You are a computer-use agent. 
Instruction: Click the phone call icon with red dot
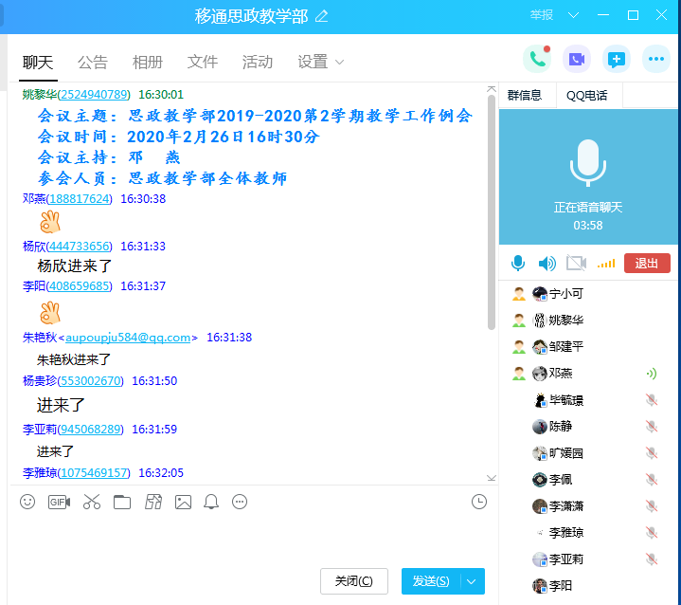[x=537, y=59]
